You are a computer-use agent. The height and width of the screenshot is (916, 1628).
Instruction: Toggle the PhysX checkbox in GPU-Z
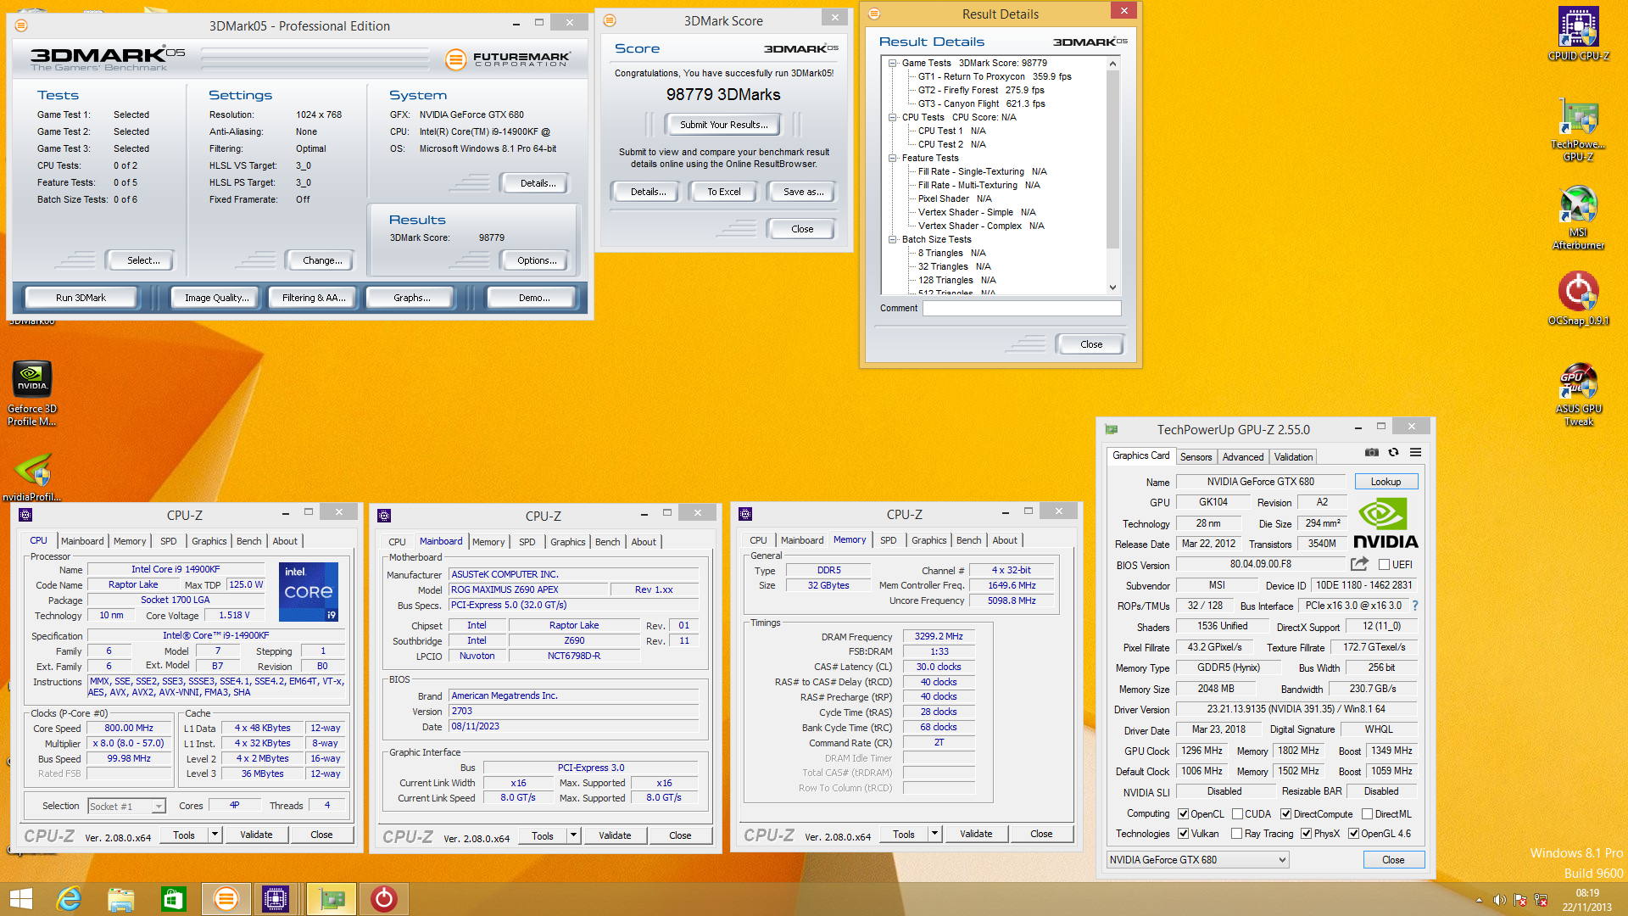1307,834
